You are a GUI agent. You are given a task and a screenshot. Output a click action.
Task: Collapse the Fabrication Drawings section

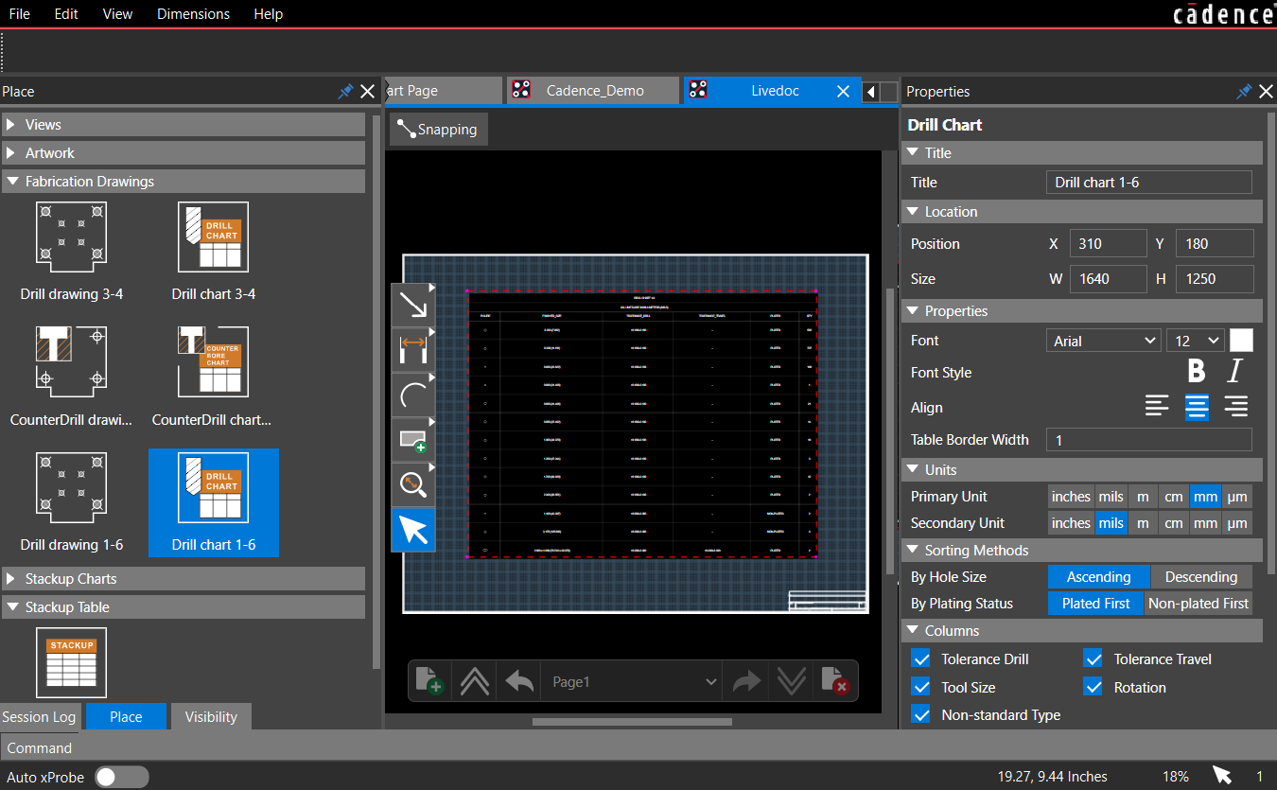coord(184,182)
